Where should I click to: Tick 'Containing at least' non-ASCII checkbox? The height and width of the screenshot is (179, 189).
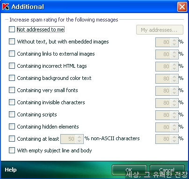[12, 138]
